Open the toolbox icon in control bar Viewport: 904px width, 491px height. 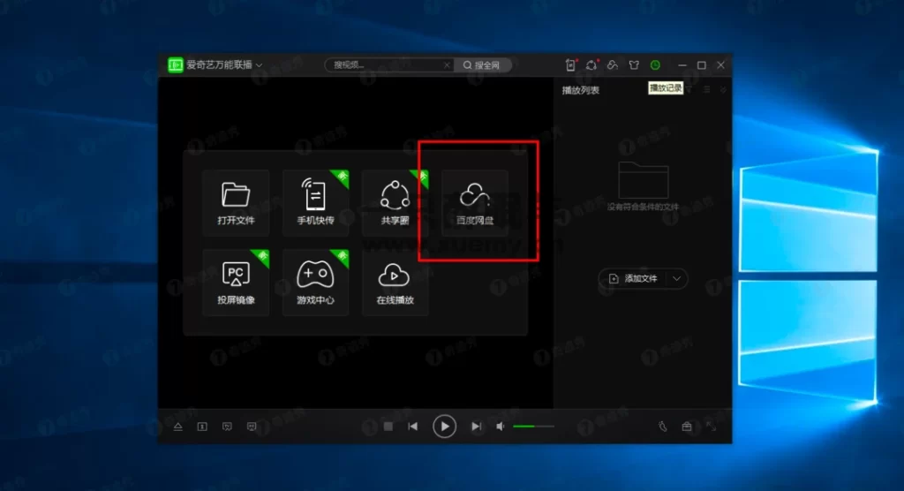click(687, 427)
